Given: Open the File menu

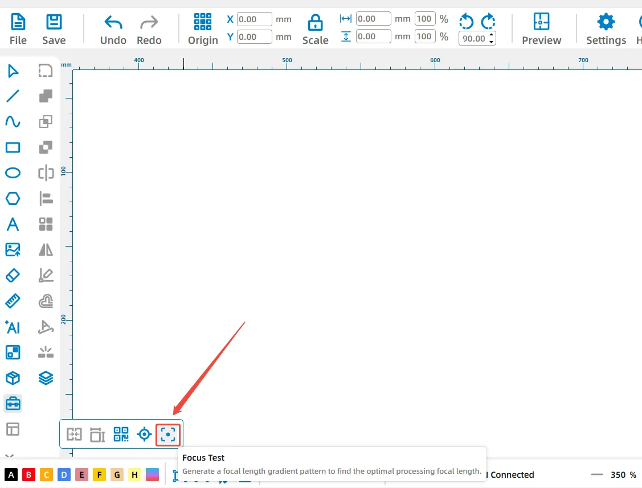Looking at the screenshot, I should (x=18, y=29).
